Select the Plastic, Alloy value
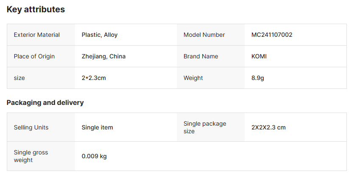The height and width of the screenshot is (176, 349). [x=100, y=35]
